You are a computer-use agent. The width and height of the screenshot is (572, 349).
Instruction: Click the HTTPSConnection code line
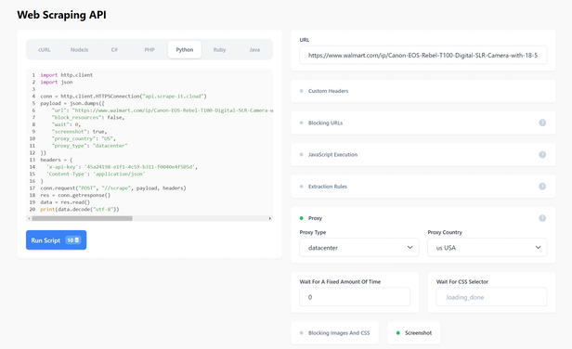pyautogui.click(x=123, y=97)
